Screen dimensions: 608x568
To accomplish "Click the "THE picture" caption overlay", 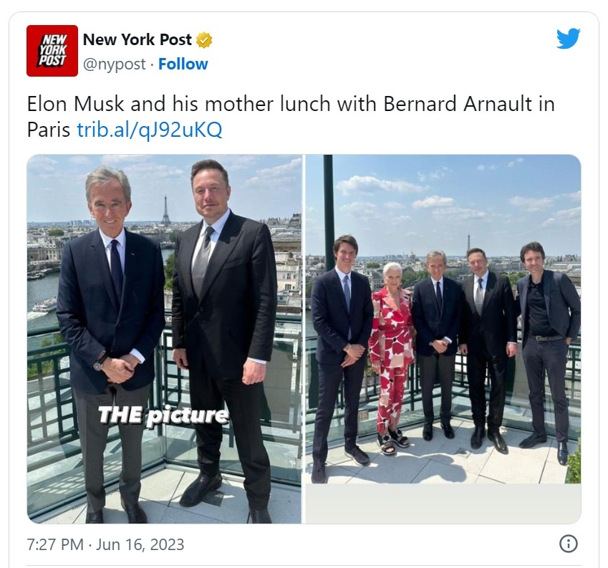I will [x=163, y=415].
